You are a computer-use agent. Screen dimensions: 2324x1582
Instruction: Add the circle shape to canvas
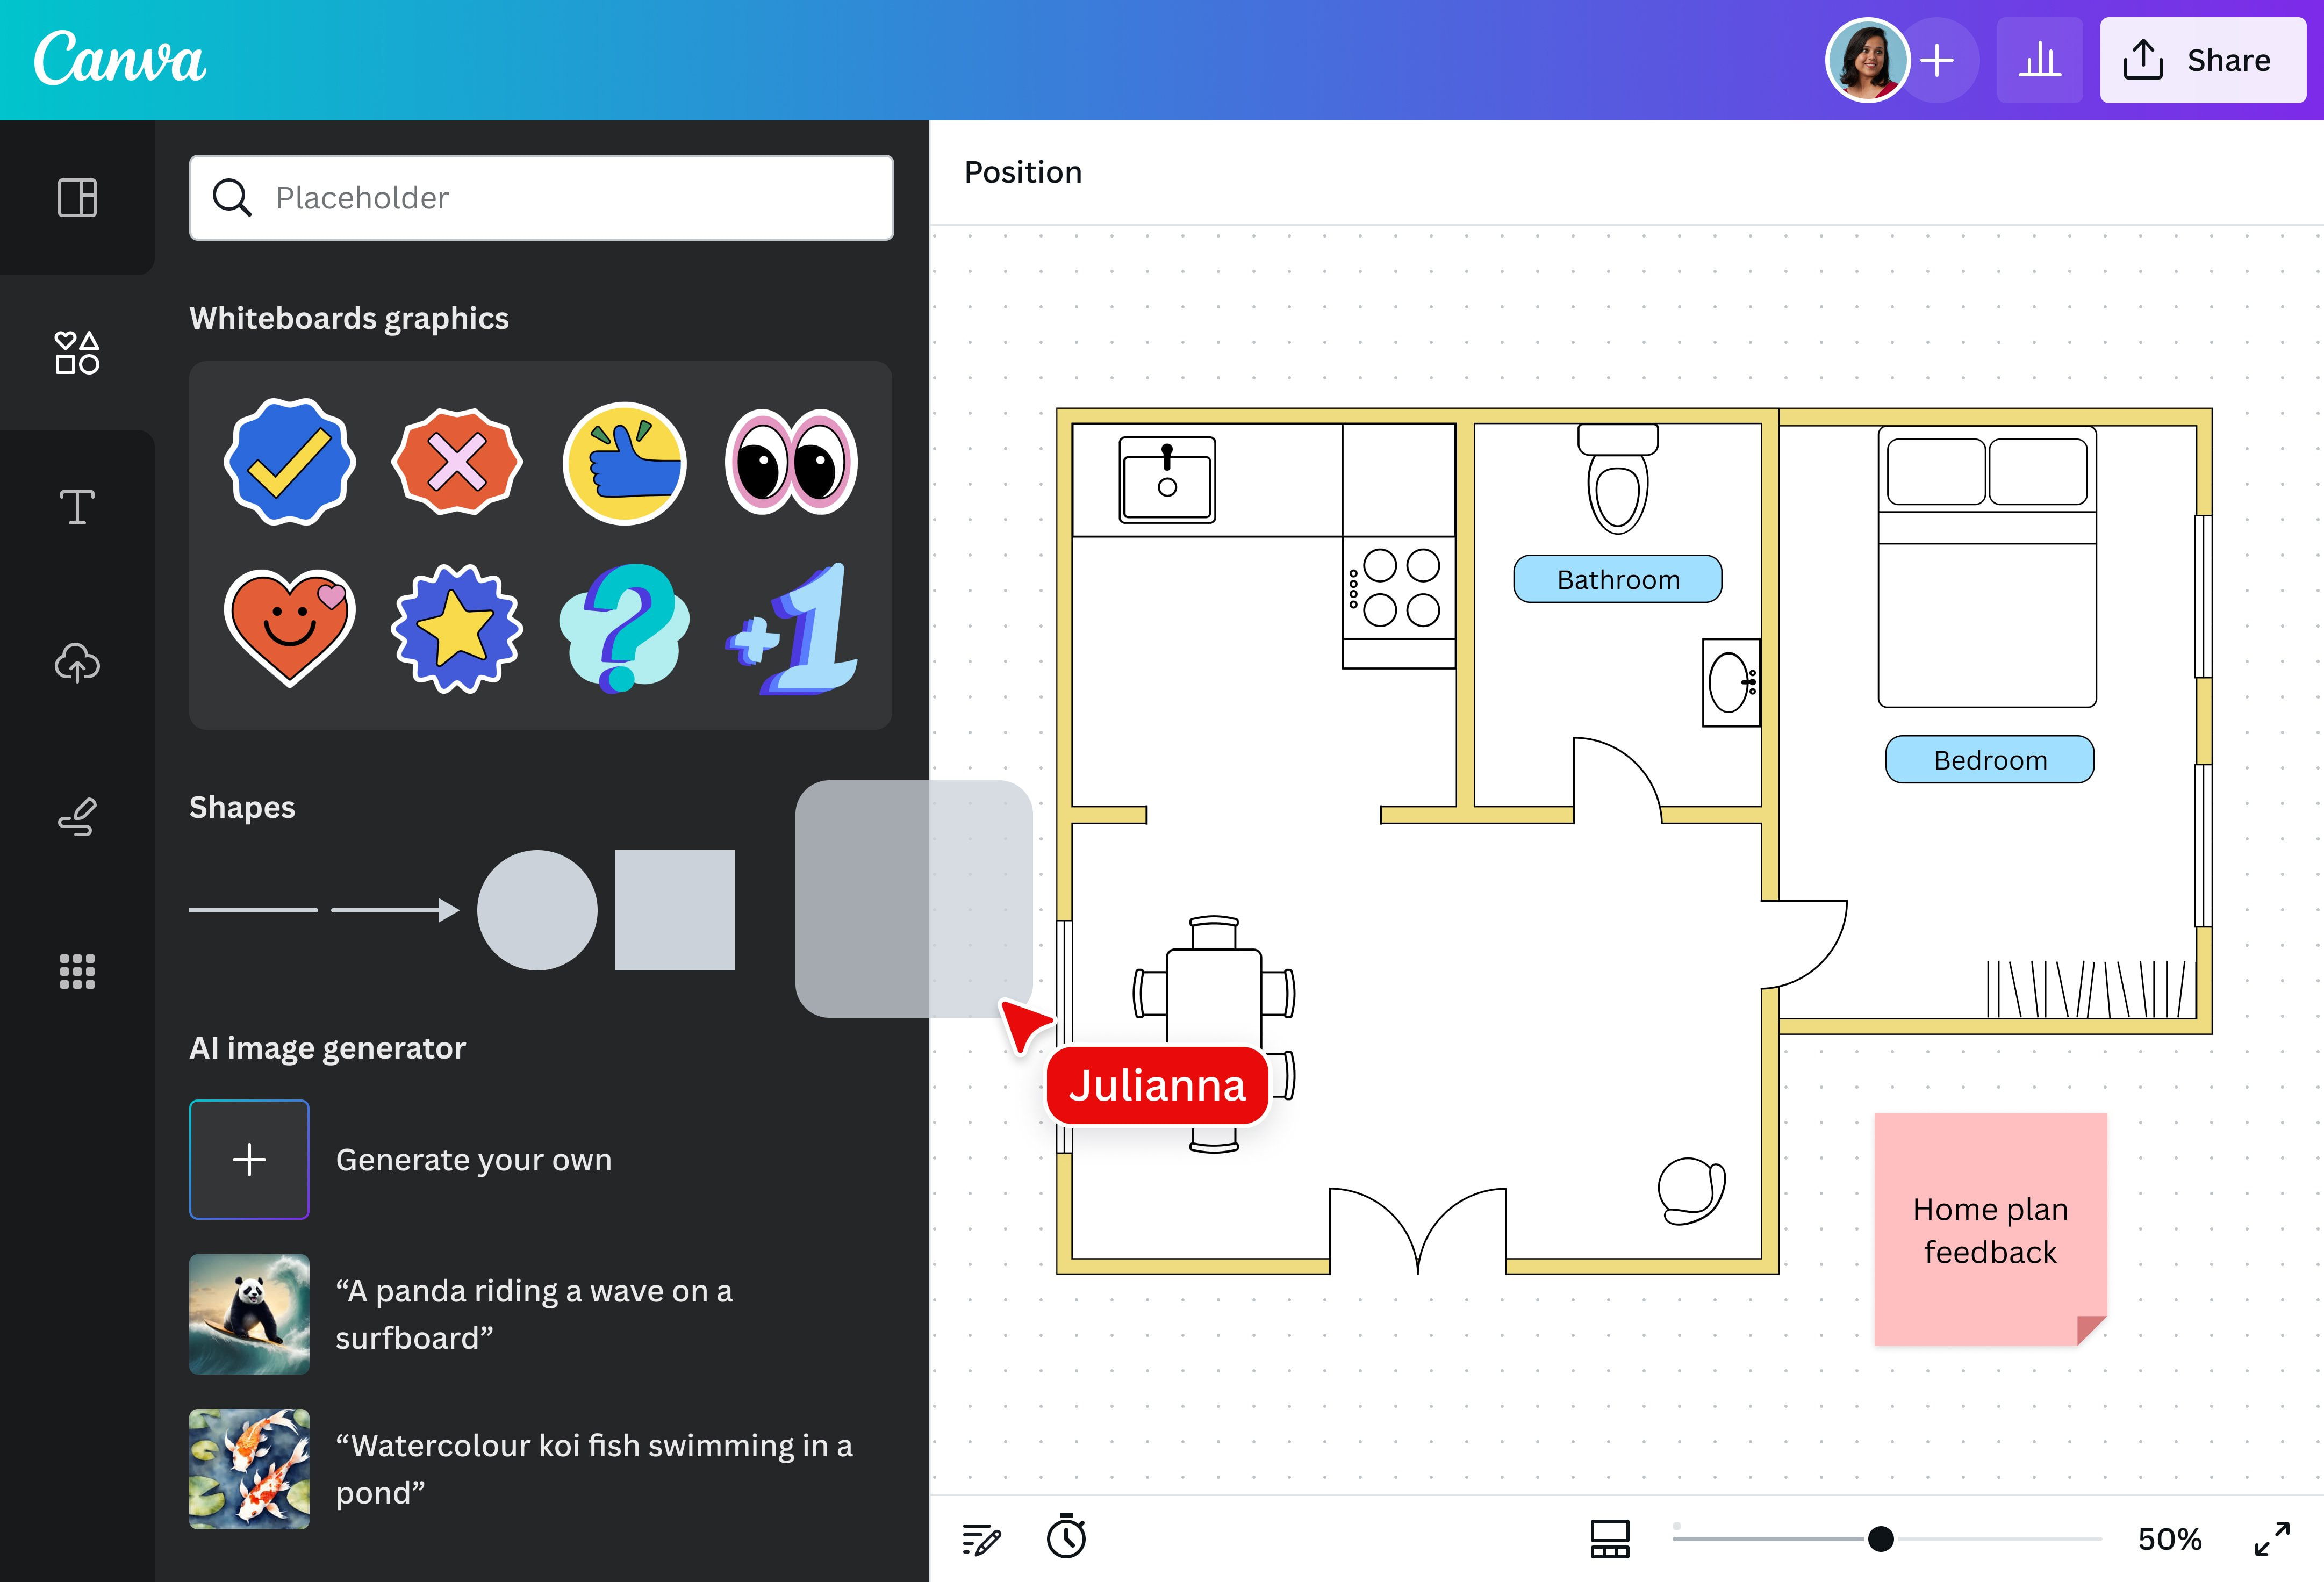pyautogui.click(x=538, y=909)
